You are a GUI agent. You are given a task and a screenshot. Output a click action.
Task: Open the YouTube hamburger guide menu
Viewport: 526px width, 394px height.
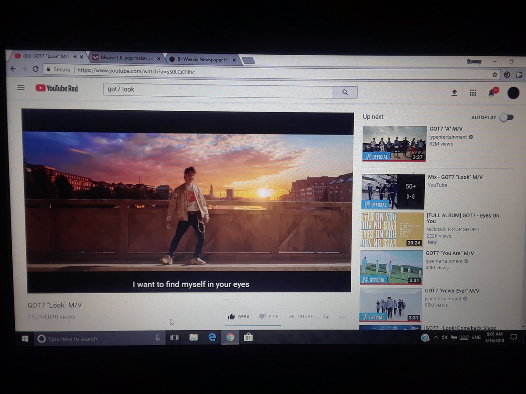21,88
